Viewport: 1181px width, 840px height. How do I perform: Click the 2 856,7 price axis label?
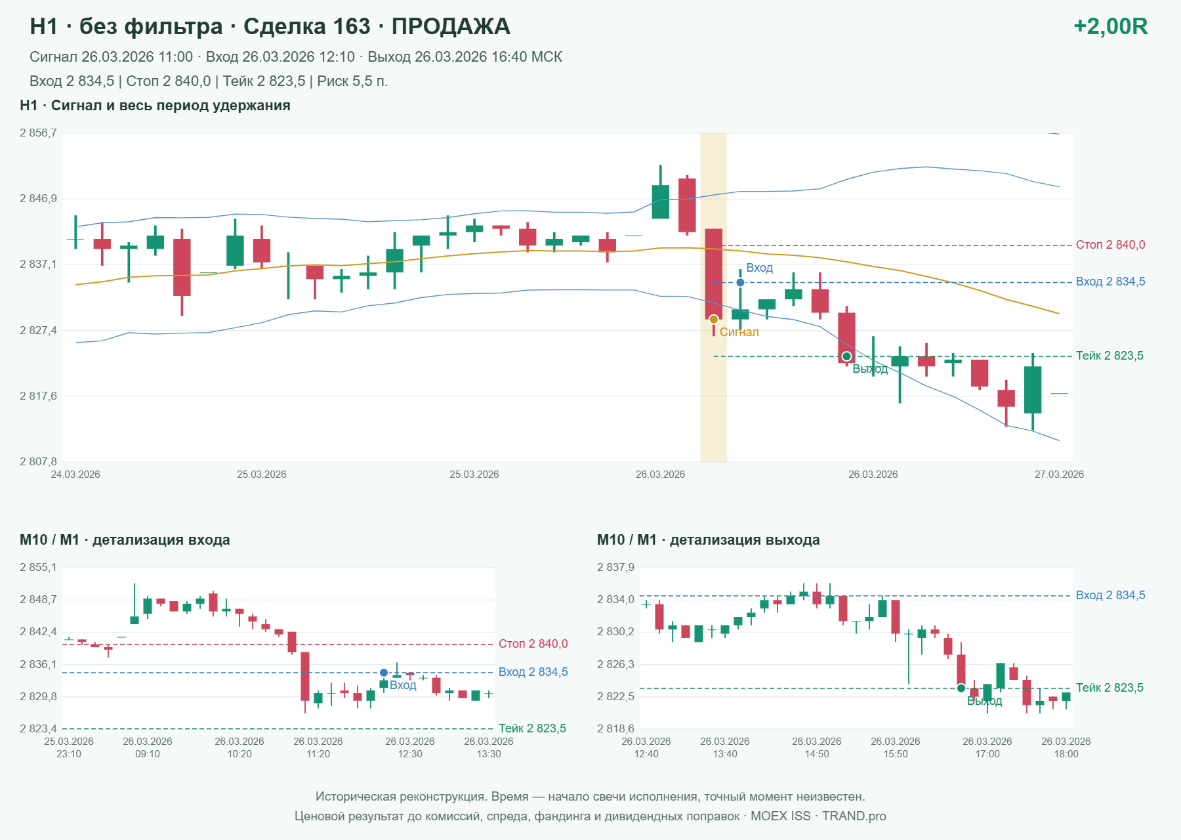tap(38, 133)
